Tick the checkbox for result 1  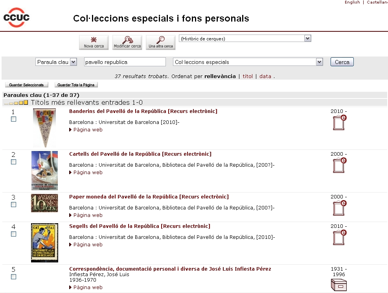tap(13, 119)
